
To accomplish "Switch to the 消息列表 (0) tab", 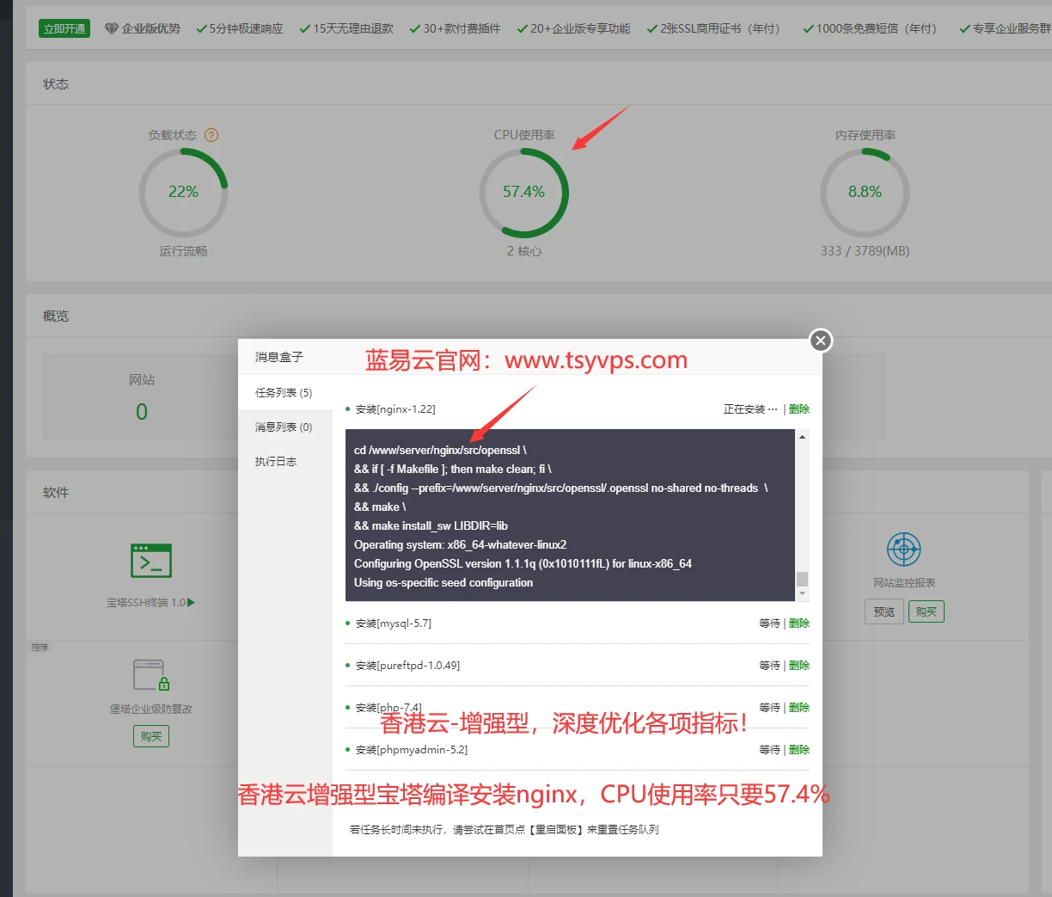I will [x=284, y=427].
